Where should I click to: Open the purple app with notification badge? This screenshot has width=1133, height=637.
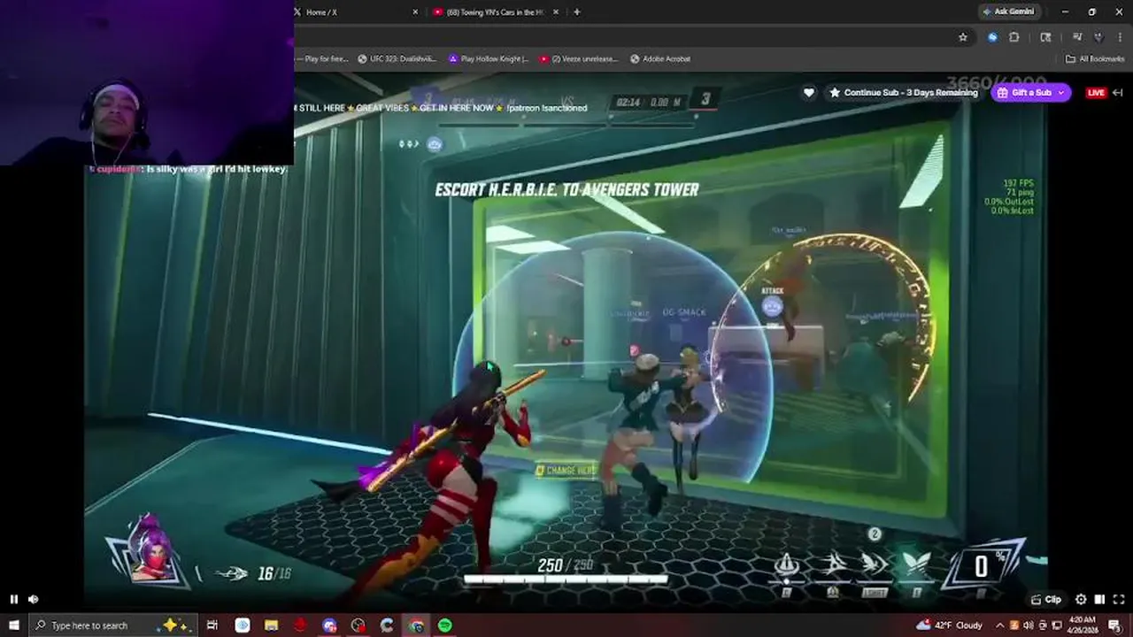(329, 625)
